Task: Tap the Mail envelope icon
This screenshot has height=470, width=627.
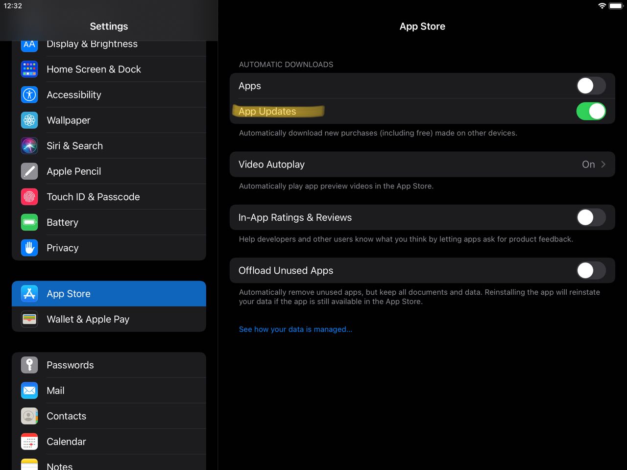Action: coord(29,390)
